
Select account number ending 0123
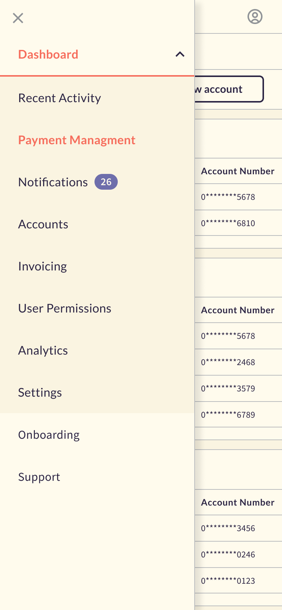click(x=228, y=581)
